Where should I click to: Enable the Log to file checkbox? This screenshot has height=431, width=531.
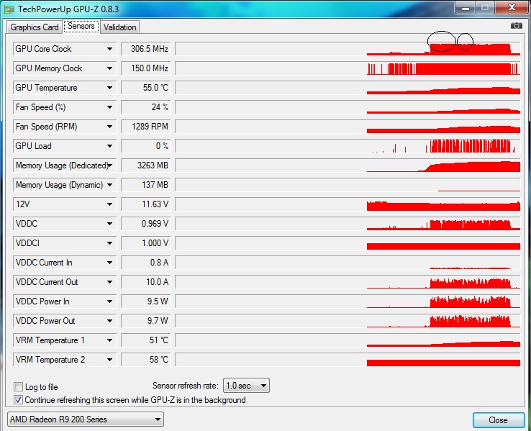pyautogui.click(x=18, y=386)
